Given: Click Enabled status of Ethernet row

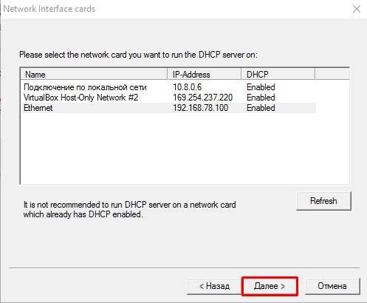Looking at the screenshot, I should click(261, 108).
